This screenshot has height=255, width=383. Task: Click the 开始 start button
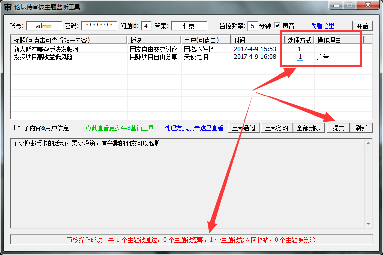[x=362, y=26]
